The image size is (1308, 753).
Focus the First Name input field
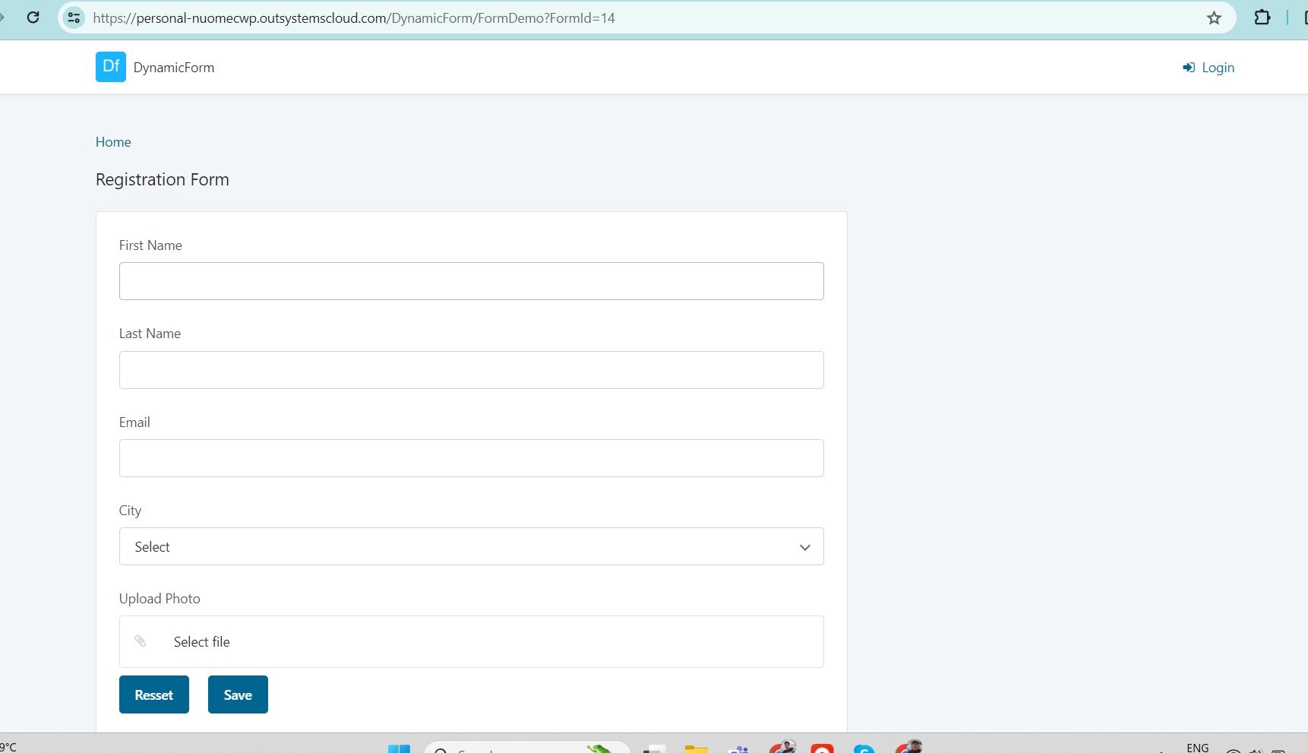tap(471, 281)
